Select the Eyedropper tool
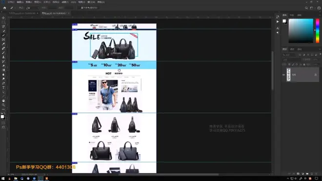Screen dimensions: 322x181 3,44
